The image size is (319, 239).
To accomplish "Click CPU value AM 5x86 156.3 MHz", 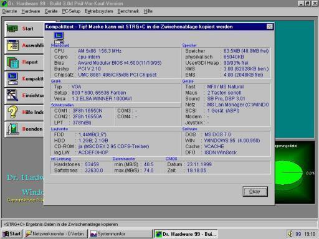I will (x=100, y=51).
